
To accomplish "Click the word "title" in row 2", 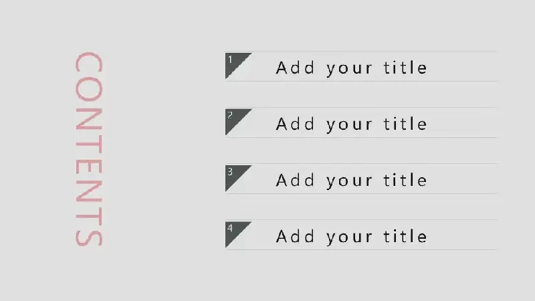I will pyautogui.click(x=405, y=124).
